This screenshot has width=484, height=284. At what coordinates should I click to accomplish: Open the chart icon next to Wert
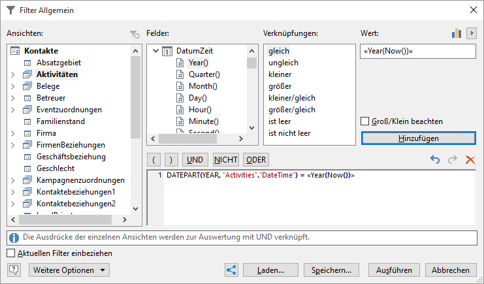pos(457,33)
